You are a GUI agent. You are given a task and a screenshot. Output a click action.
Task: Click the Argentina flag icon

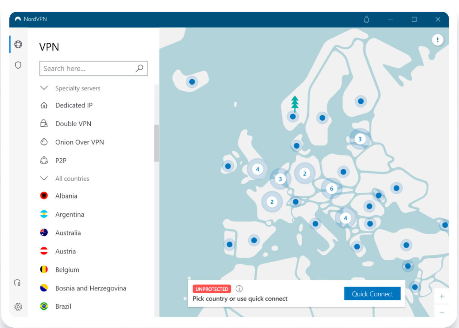click(44, 214)
